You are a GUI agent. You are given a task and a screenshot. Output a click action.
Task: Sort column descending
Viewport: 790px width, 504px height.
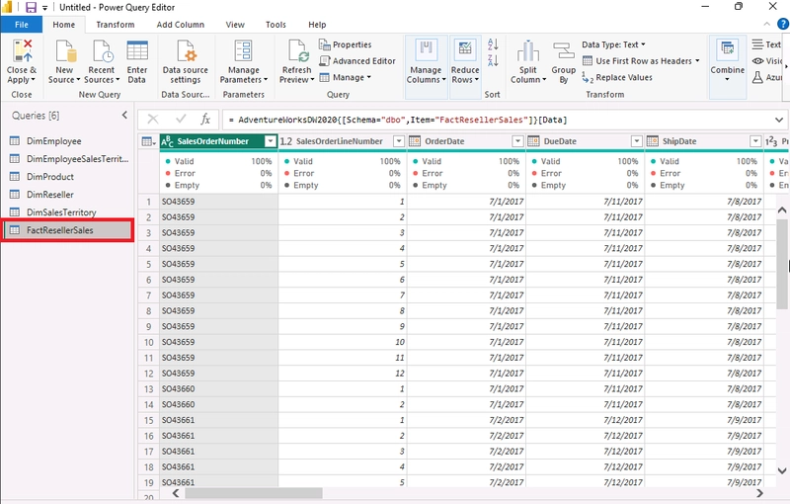493,61
